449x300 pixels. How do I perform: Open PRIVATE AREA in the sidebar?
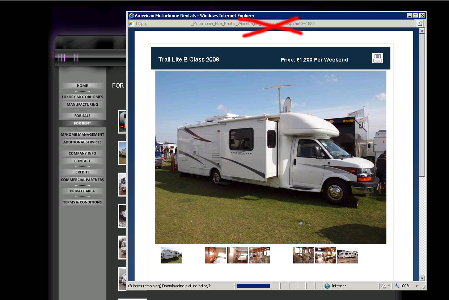(x=82, y=191)
